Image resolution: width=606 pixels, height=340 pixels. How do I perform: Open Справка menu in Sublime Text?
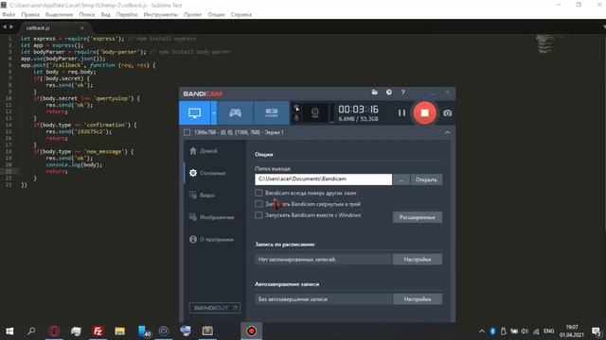tap(241, 14)
